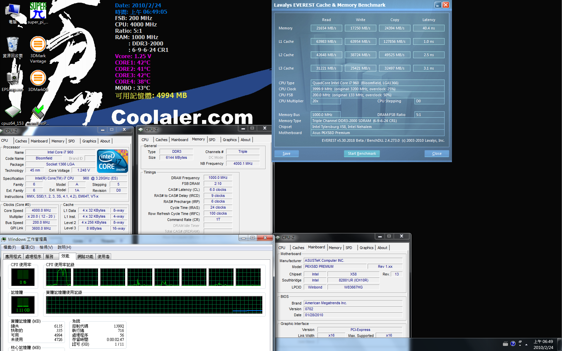
Task: Switch to the 處理程序 tab in Task Manager
Action: tap(33, 256)
